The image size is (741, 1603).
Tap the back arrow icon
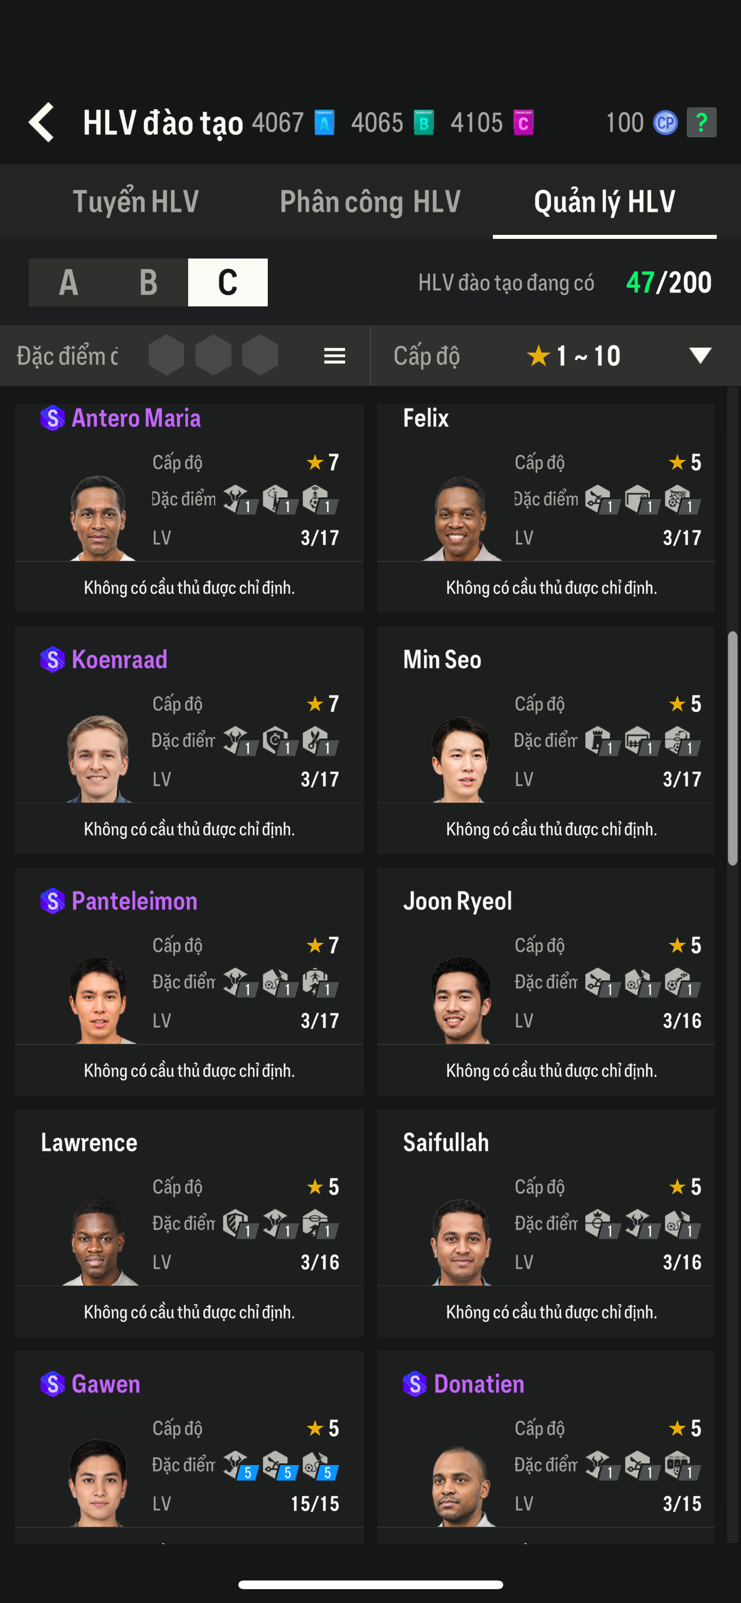[42, 122]
